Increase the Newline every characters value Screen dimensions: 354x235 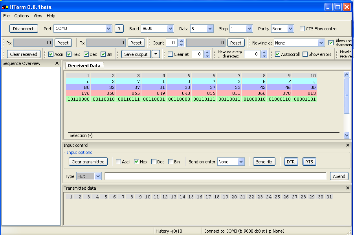click(264, 52)
